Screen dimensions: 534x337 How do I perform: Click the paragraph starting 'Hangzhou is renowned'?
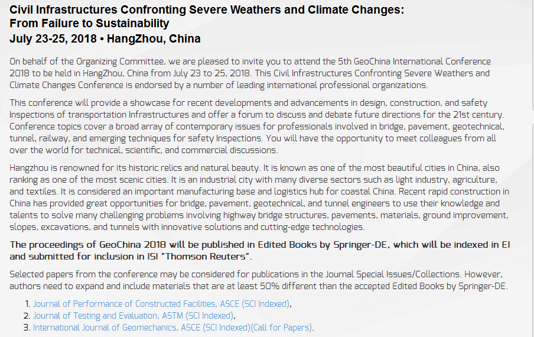click(x=259, y=197)
